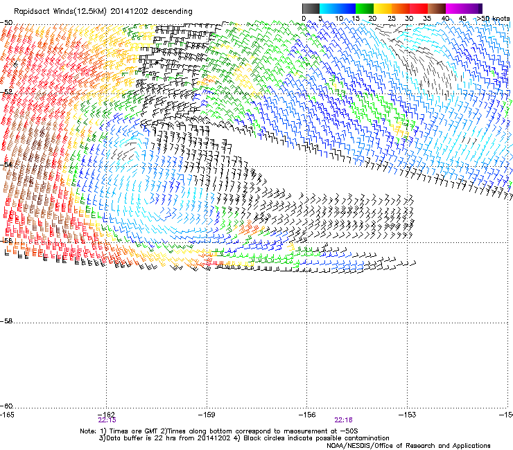The image size is (513, 450).
Task: Click the '40' label under the color bar
Action: tap(445, 19)
